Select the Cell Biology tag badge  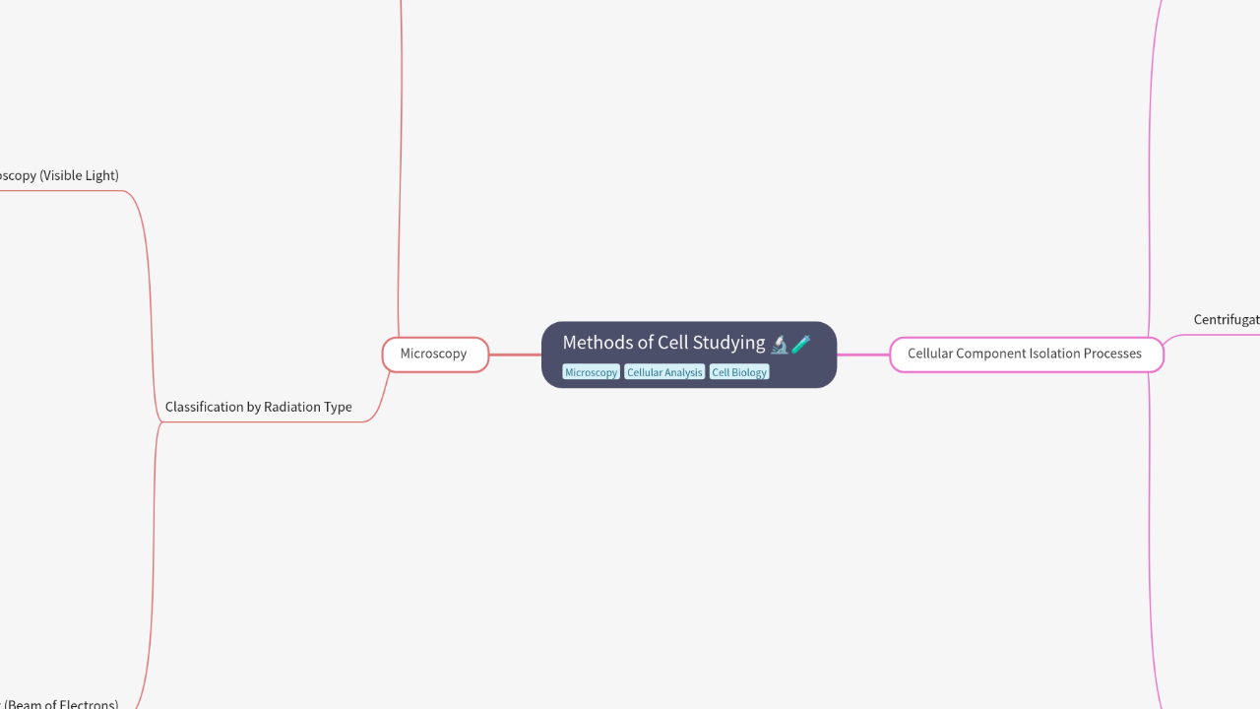(x=738, y=371)
